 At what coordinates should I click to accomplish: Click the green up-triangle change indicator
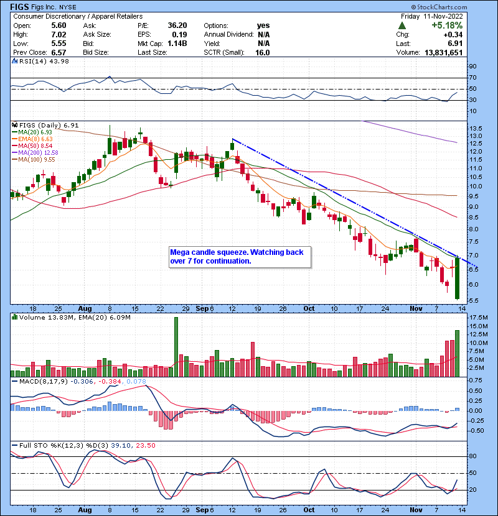pyautogui.click(x=402, y=25)
